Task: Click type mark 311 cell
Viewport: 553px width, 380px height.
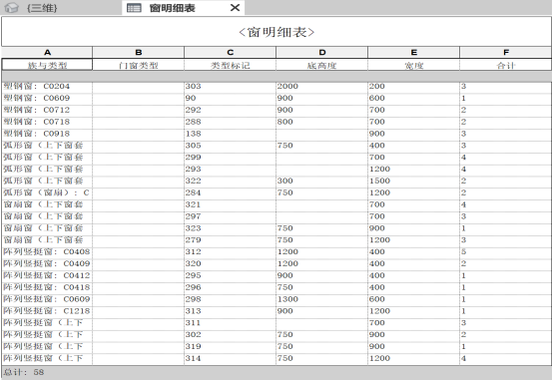Action: pyautogui.click(x=230, y=323)
